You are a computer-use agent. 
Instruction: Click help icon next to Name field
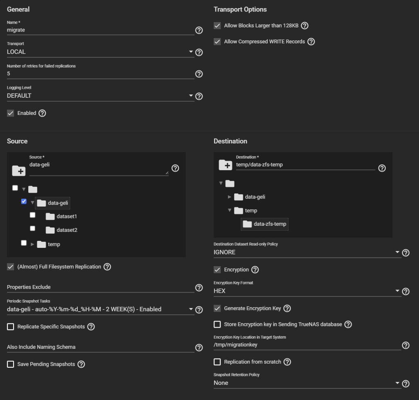pos(199,30)
